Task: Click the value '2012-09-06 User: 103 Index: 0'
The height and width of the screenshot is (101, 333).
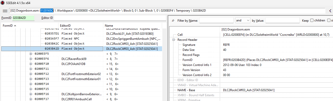Action: 242,65
